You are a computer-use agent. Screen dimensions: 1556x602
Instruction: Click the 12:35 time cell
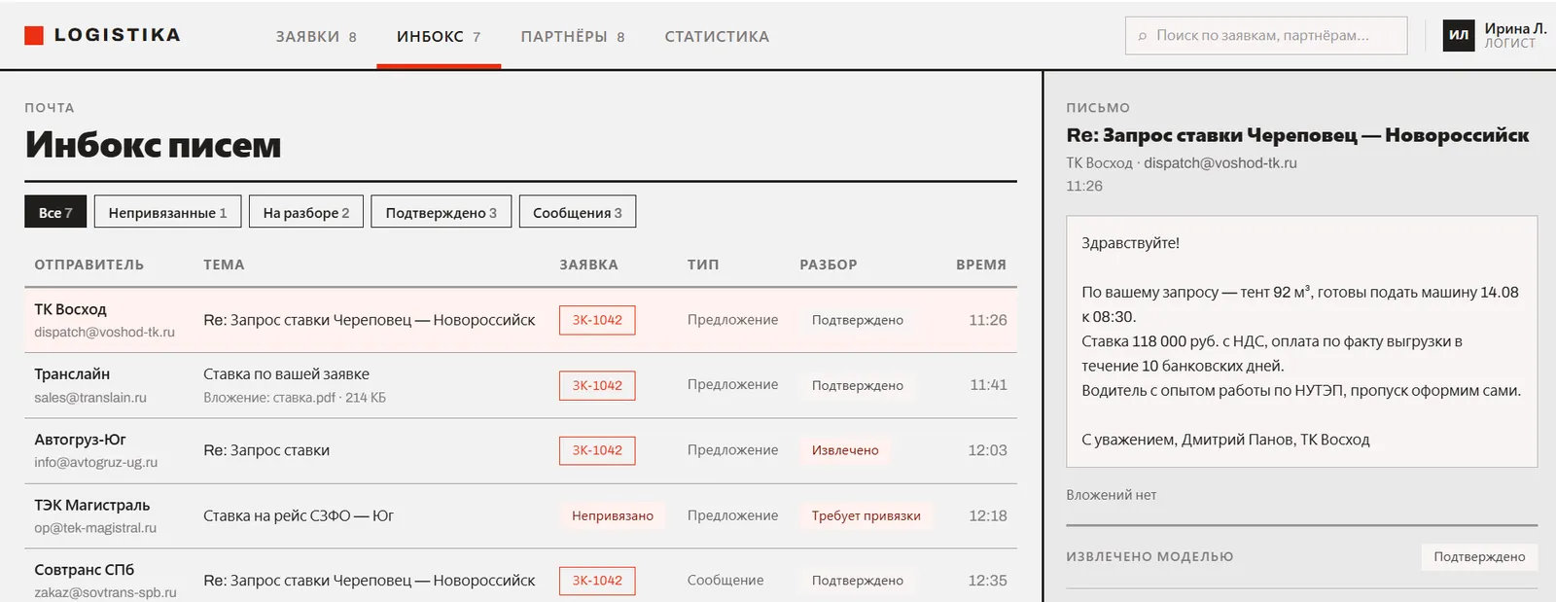(x=987, y=581)
